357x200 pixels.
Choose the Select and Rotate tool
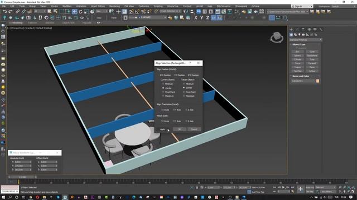click(80, 12)
